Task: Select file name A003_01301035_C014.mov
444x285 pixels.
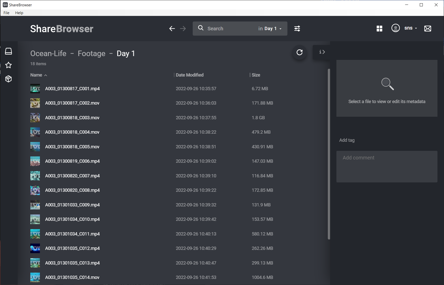Action: click(72, 277)
